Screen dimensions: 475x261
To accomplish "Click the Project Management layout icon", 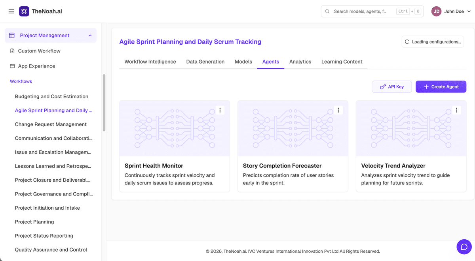I will [12, 36].
